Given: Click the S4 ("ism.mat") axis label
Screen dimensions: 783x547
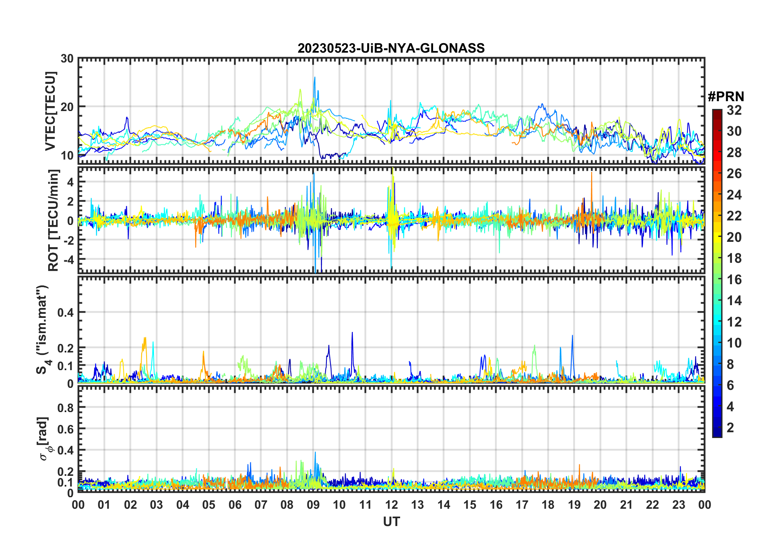Looking at the screenshot, I should pyautogui.click(x=42, y=329).
